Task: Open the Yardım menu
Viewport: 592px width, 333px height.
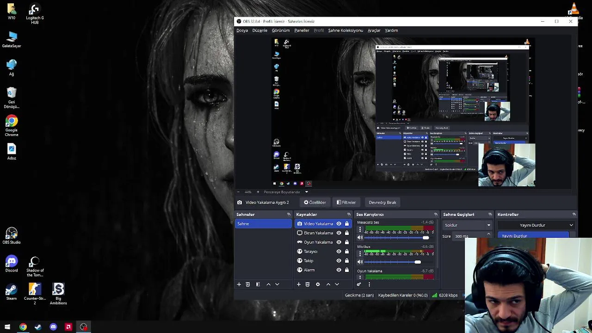Action: pos(391,31)
